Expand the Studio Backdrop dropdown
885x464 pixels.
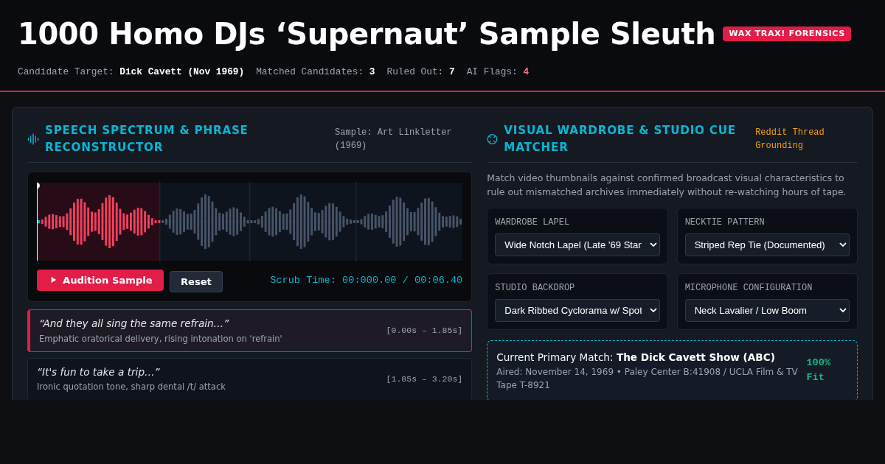click(577, 310)
